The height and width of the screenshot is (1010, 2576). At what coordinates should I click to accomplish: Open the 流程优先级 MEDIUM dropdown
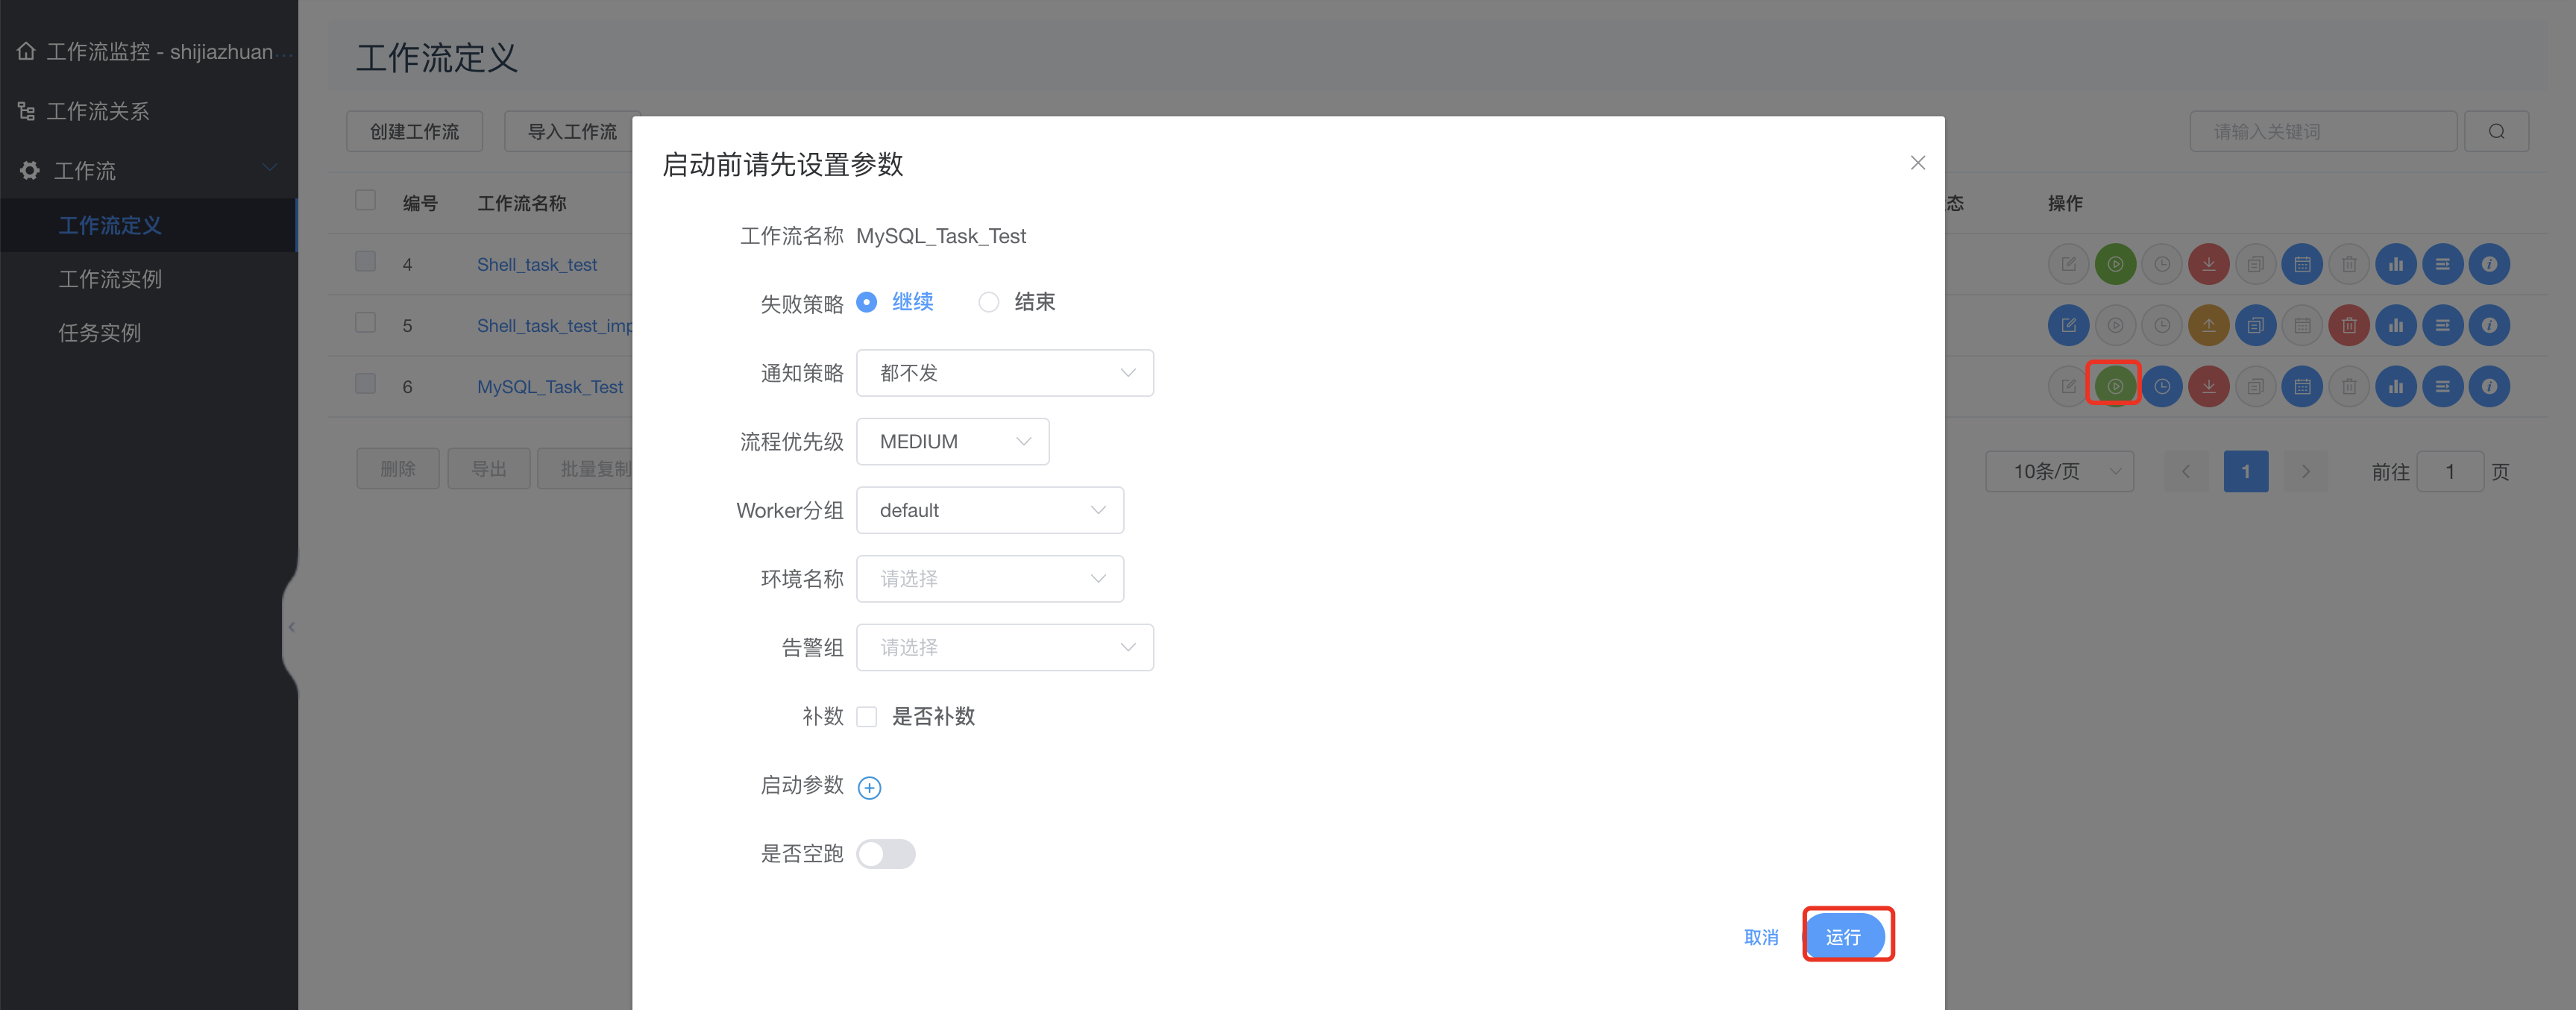[x=952, y=442]
